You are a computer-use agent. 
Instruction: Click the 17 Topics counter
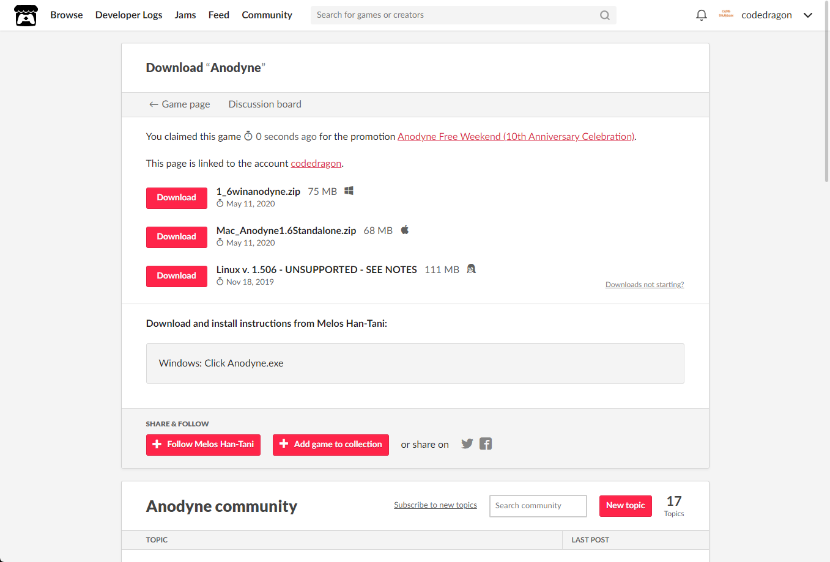[x=674, y=506]
